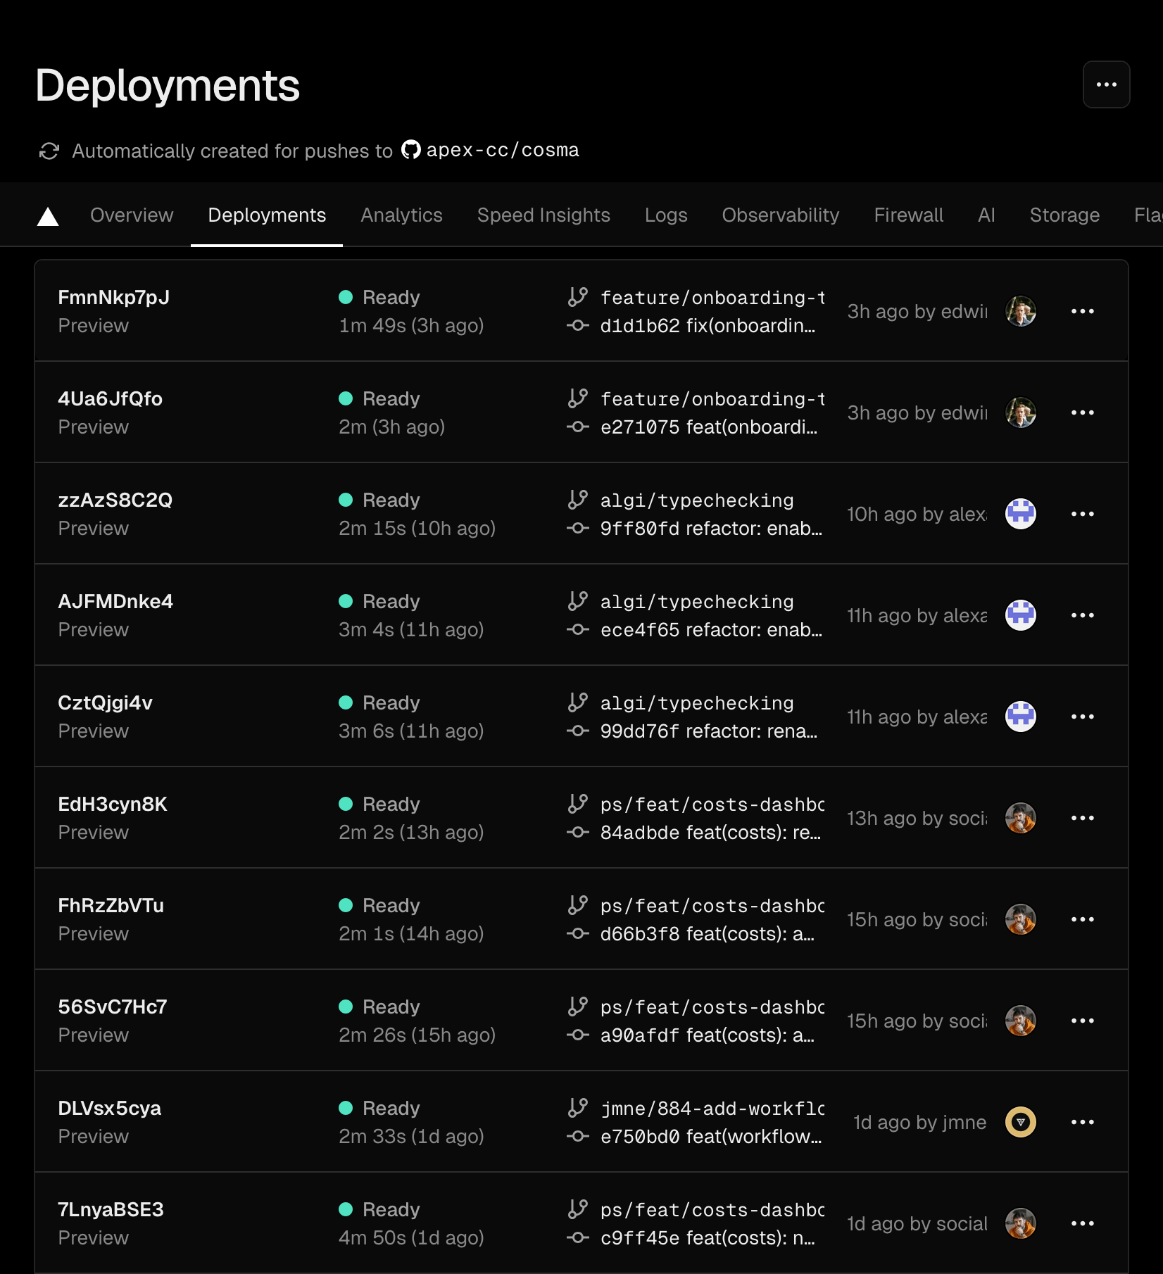Open deployment AJFMDnke4

[115, 601]
